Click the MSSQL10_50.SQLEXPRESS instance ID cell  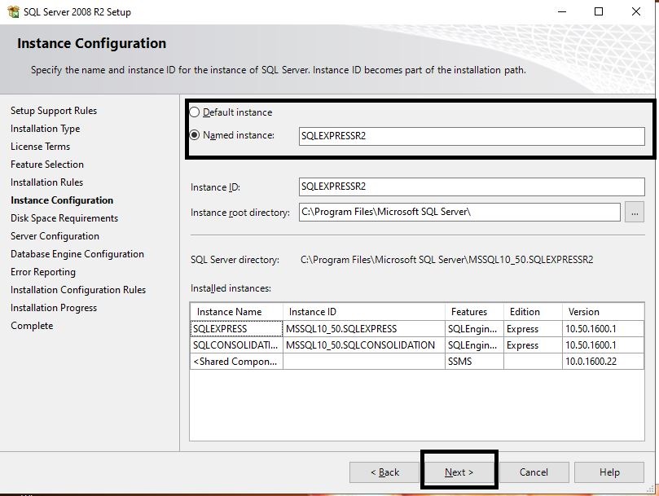tap(364, 329)
